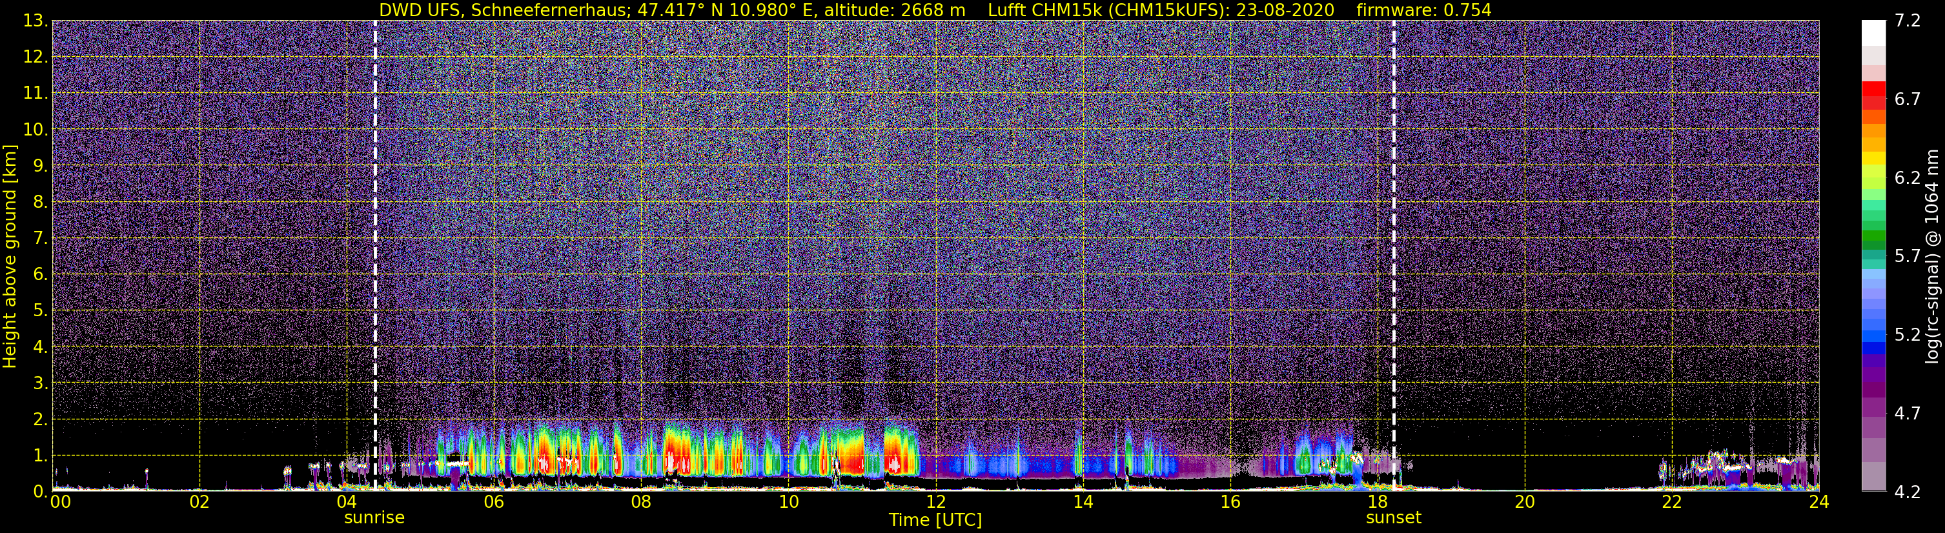
Task: Click the 7.2 colorbar value label
Action: 1908,21
